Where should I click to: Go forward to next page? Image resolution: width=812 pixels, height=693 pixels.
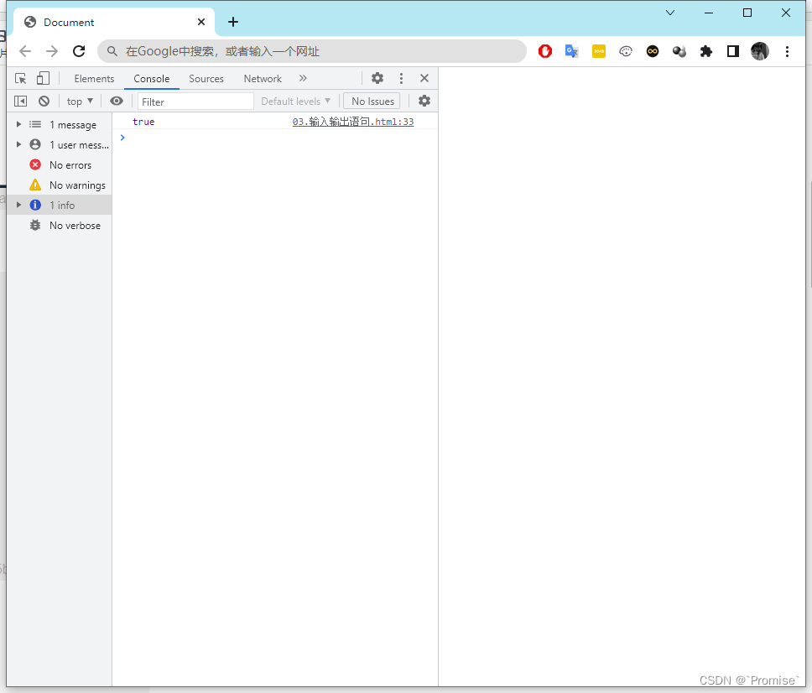point(52,51)
